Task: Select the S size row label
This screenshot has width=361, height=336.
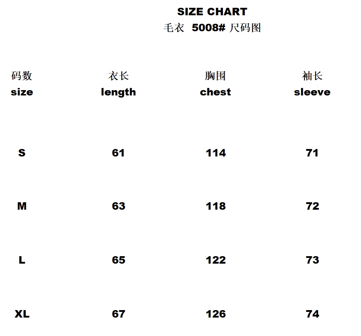Action: click(x=22, y=153)
